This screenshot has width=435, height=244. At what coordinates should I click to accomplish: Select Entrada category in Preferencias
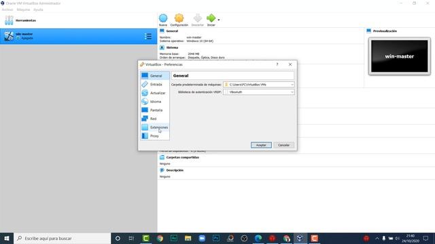click(155, 84)
